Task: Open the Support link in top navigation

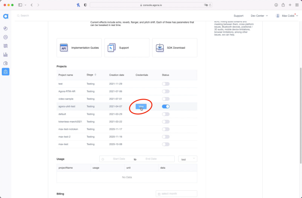Action: (239, 16)
